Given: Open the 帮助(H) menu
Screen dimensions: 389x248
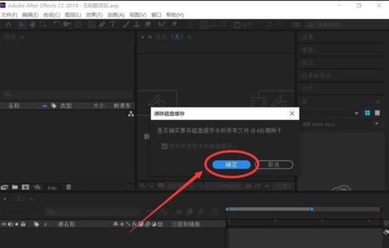Looking at the screenshot, I should pos(175,15).
